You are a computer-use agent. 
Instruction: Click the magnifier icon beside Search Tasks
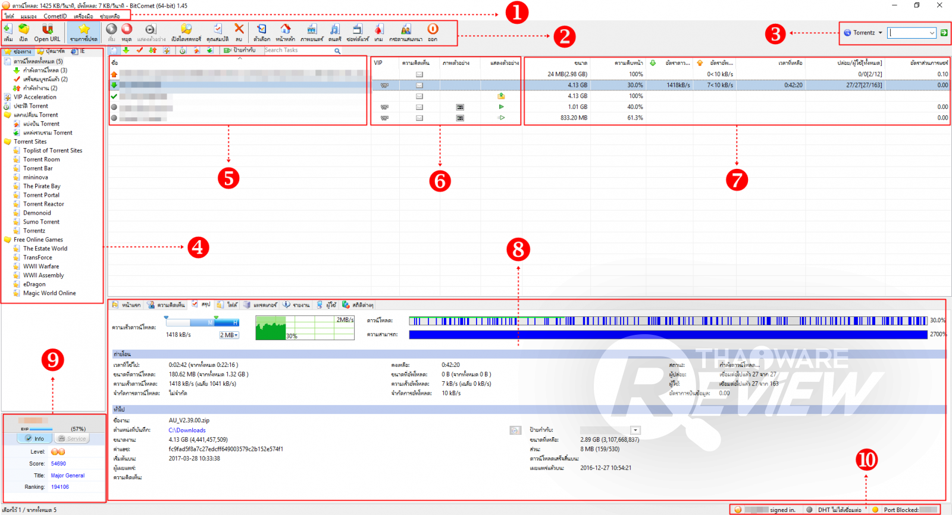337,51
